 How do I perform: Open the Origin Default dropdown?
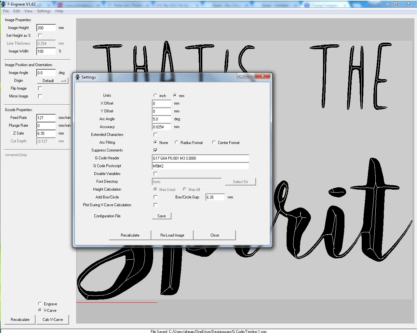[52, 81]
